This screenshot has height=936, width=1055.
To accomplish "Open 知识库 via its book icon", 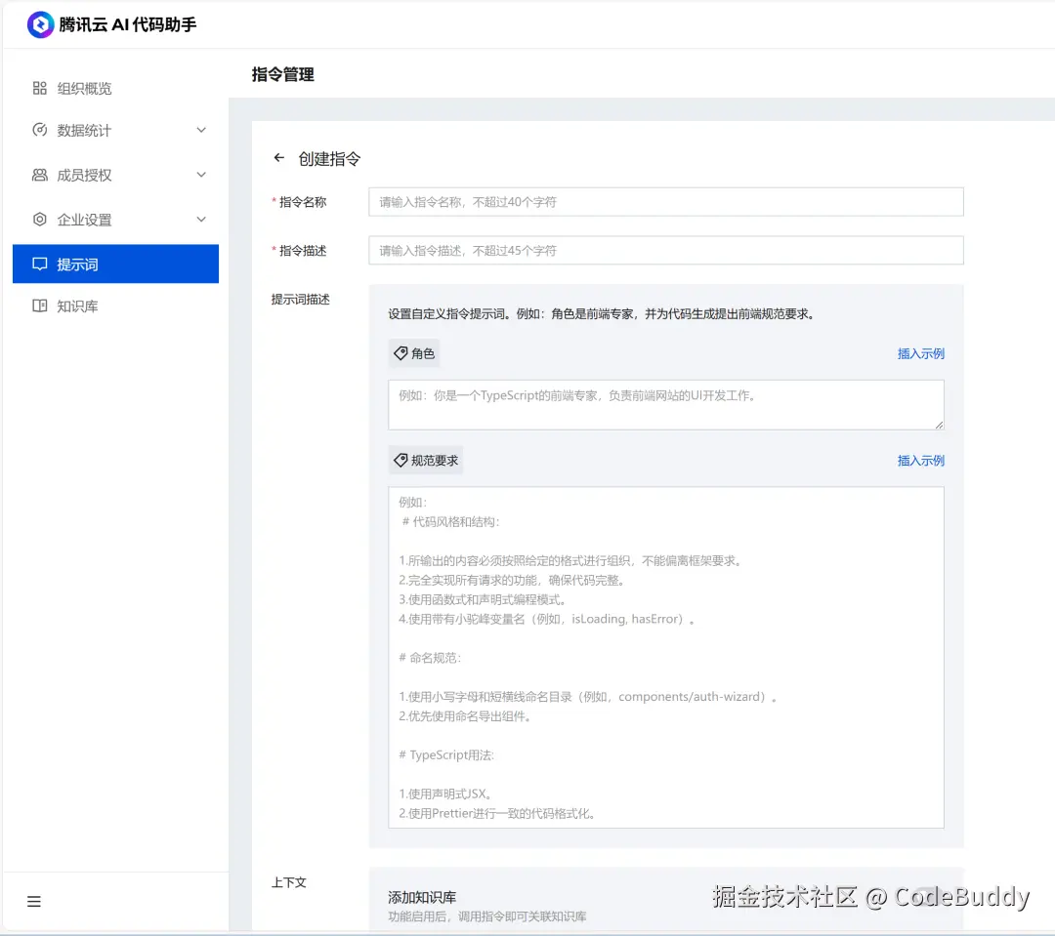I will coord(39,305).
